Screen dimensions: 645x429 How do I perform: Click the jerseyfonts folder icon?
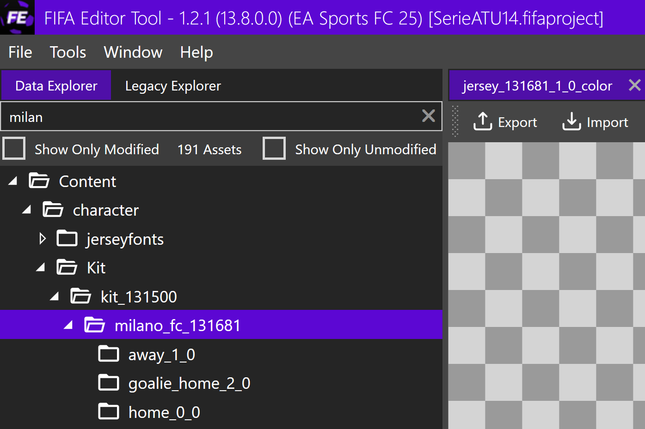click(x=67, y=239)
